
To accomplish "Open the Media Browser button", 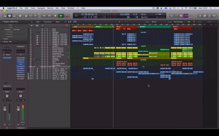I will coord(214,16).
